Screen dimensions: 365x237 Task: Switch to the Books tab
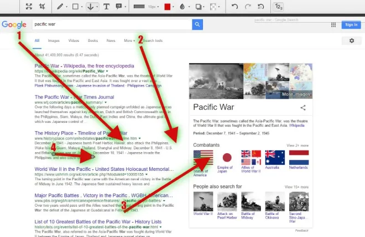point(93,41)
